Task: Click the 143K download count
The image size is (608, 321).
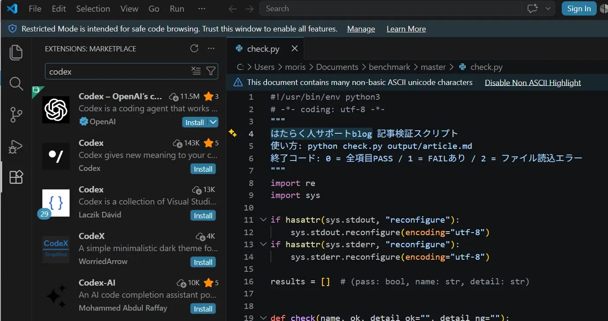Action: 191,143
